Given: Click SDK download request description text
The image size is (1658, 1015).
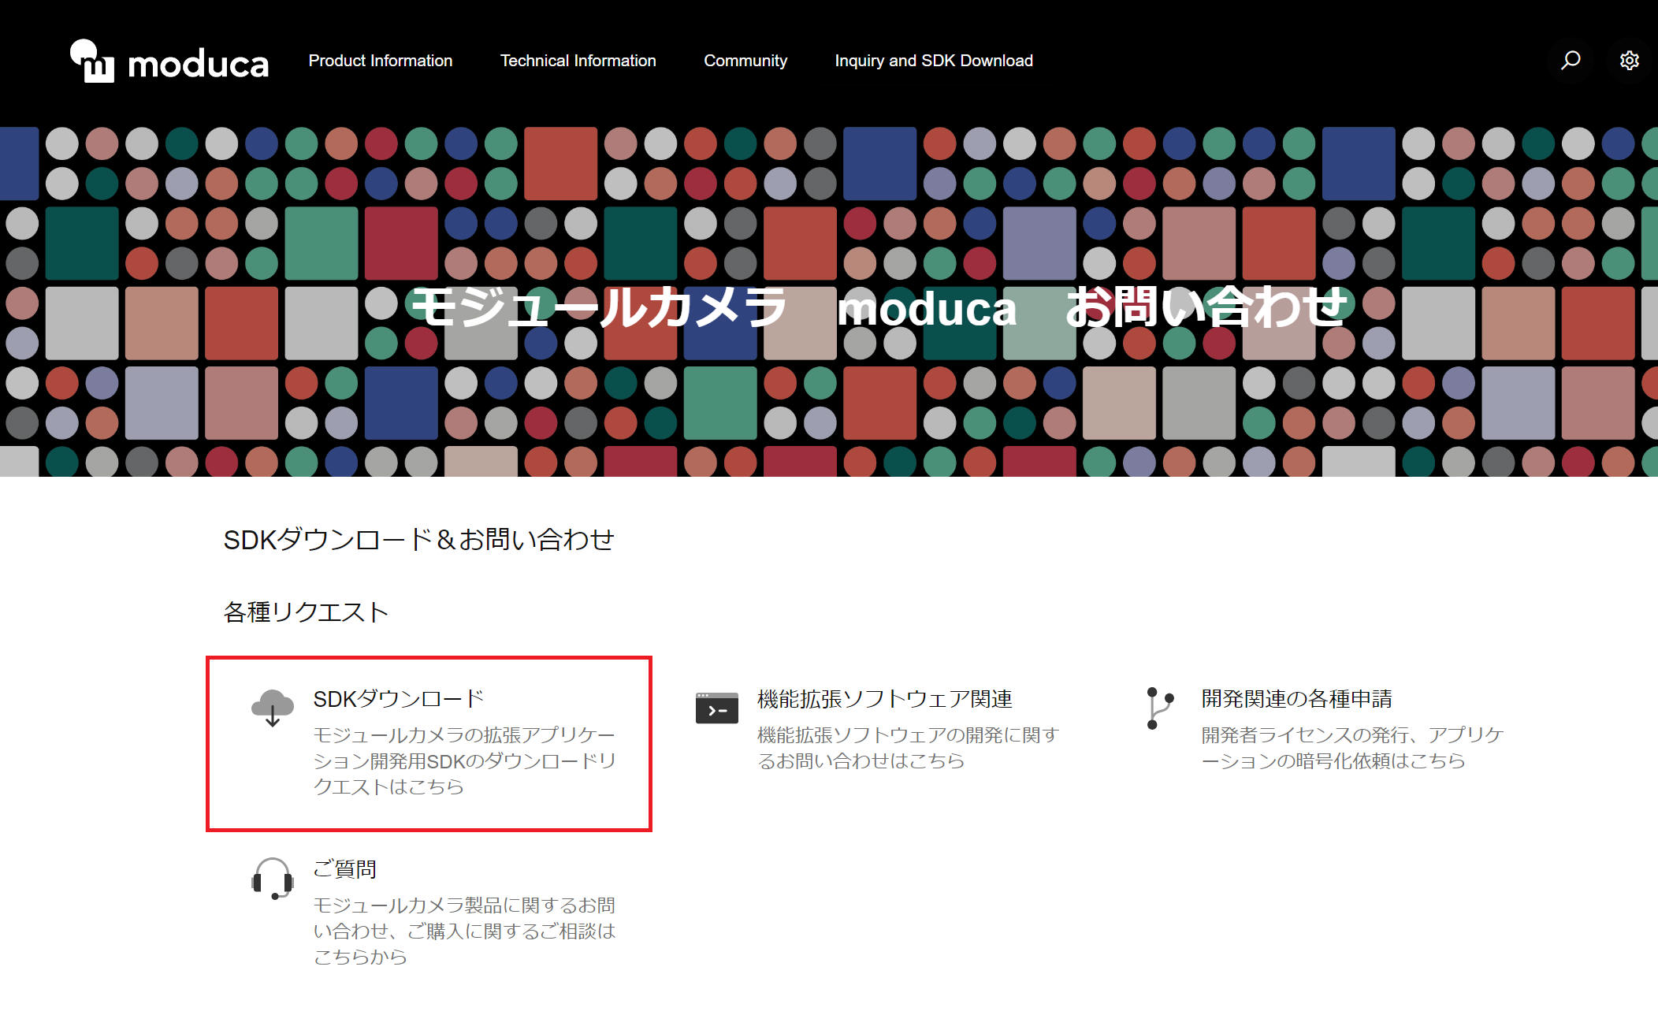Looking at the screenshot, I should [464, 760].
